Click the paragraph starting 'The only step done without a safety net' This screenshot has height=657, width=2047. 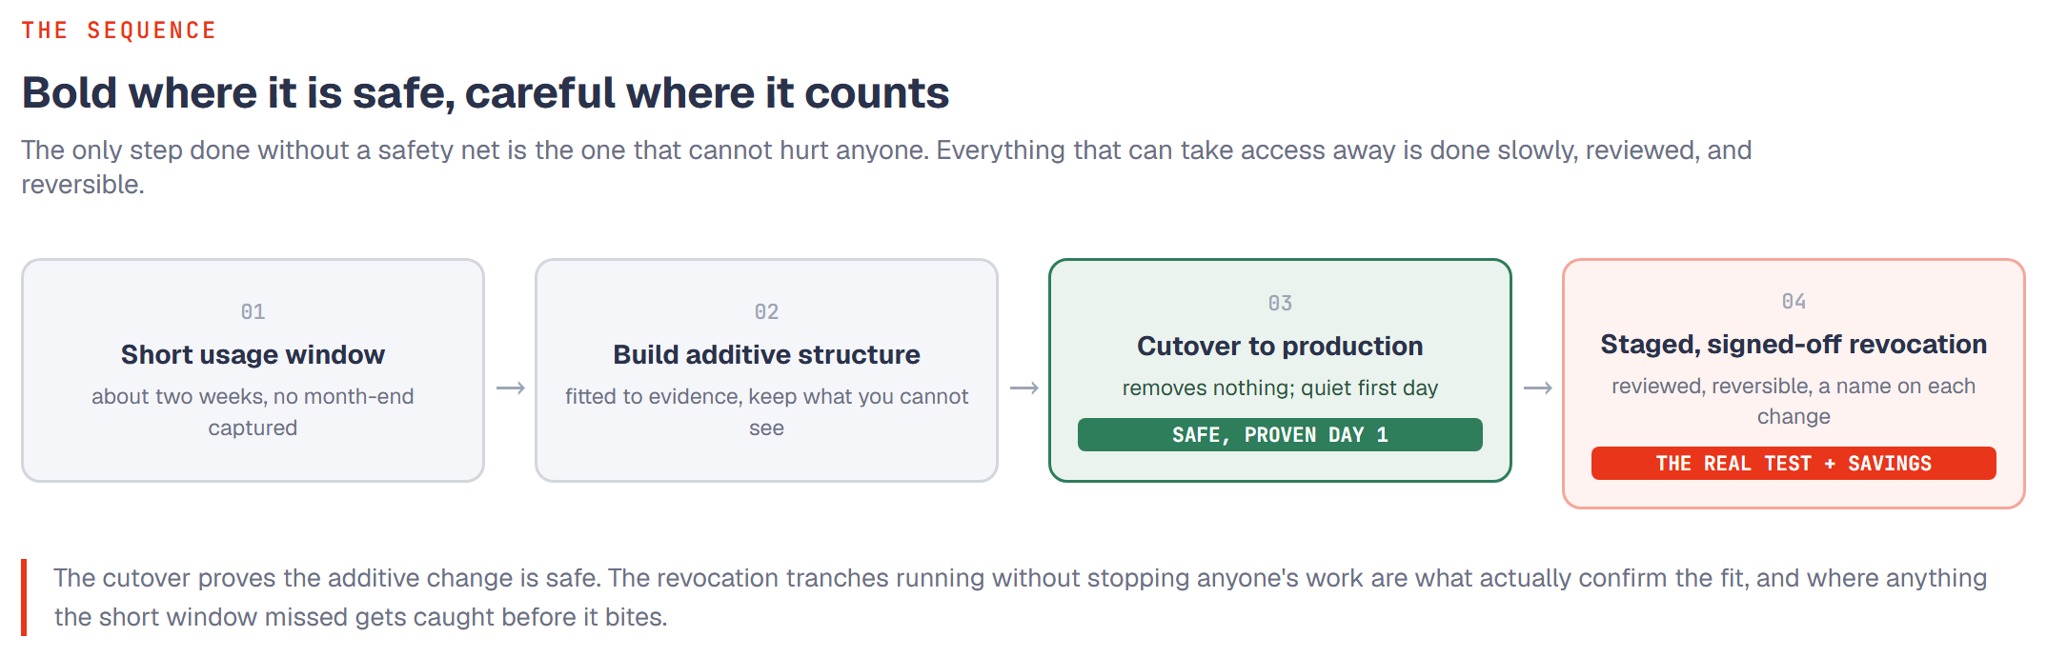point(886,167)
